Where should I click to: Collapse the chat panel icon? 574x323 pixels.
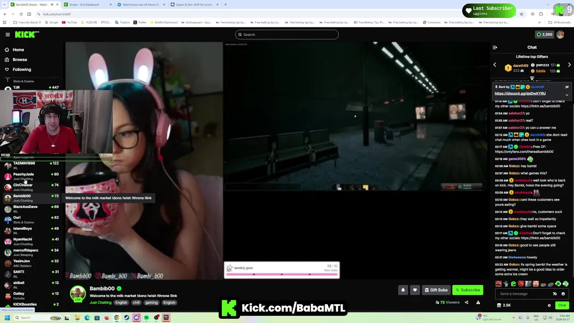coord(495,47)
